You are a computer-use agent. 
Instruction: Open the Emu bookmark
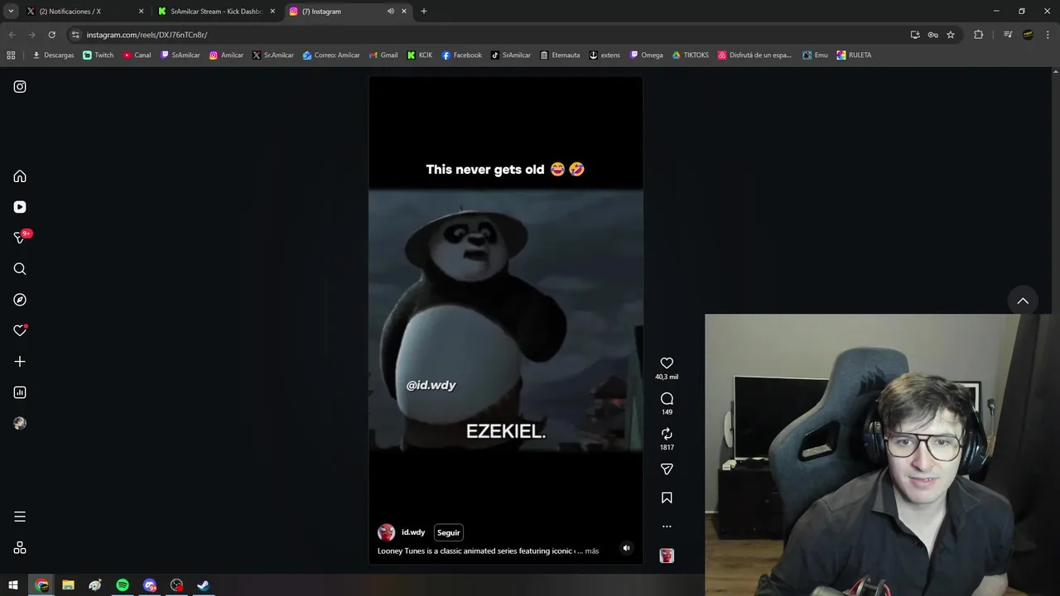[815, 55]
